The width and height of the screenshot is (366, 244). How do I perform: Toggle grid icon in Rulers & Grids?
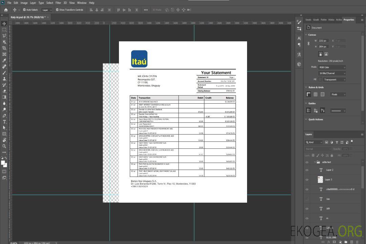click(316, 94)
